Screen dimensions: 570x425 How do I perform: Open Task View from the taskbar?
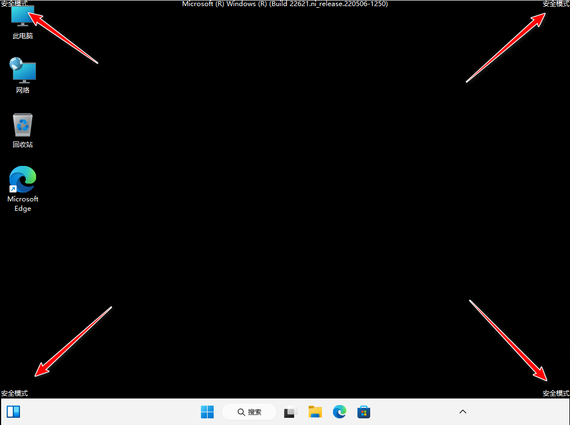[290, 412]
